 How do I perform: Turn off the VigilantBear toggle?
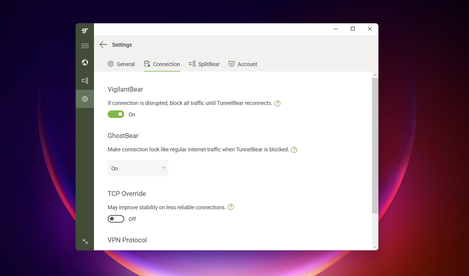click(x=116, y=114)
